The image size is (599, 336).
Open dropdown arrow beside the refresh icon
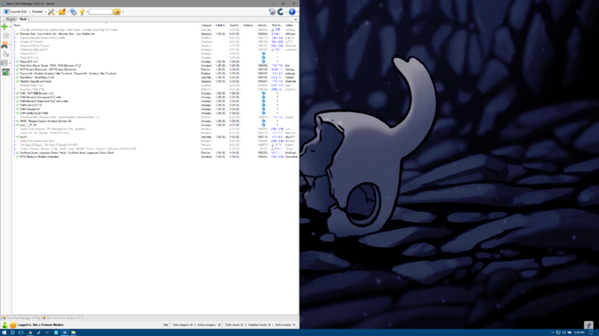coord(286,12)
